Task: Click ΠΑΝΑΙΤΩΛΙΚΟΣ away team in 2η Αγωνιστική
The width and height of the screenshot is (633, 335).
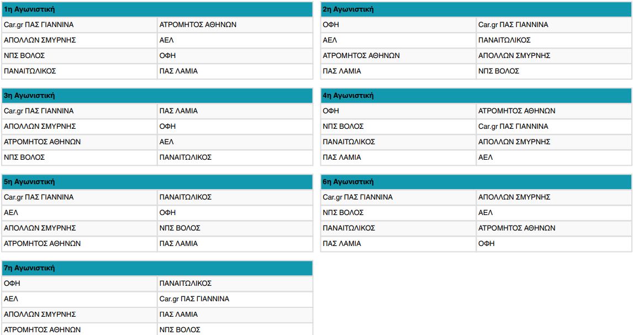Action: [x=504, y=40]
